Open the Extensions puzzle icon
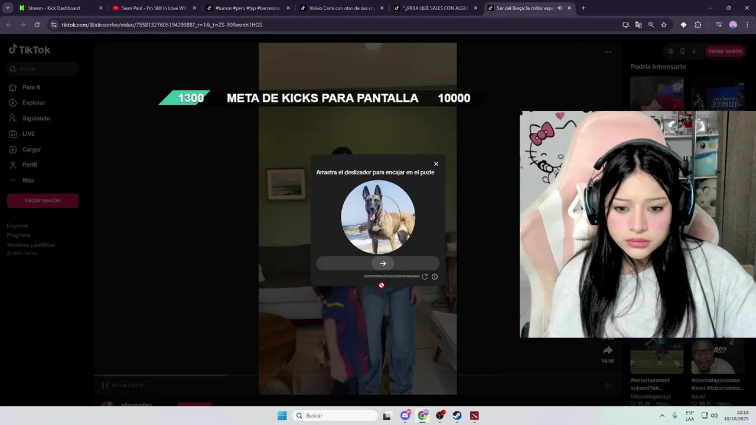This screenshot has width=756, height=425. tap(698, 25)
